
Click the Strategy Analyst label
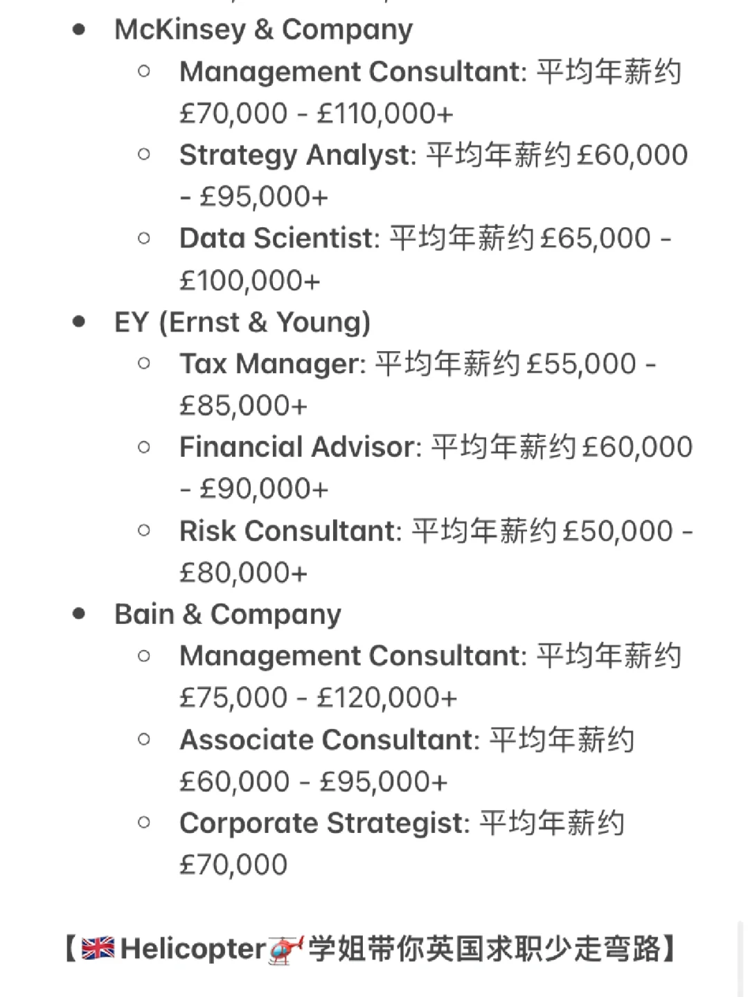(x=298, y=155)
